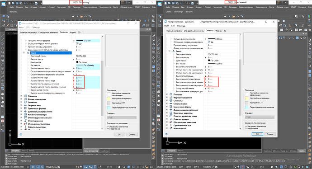Open Помощь menu in СПДС 26 dialog
Viewport: 312px width, 169px height.
coord(36,28)
